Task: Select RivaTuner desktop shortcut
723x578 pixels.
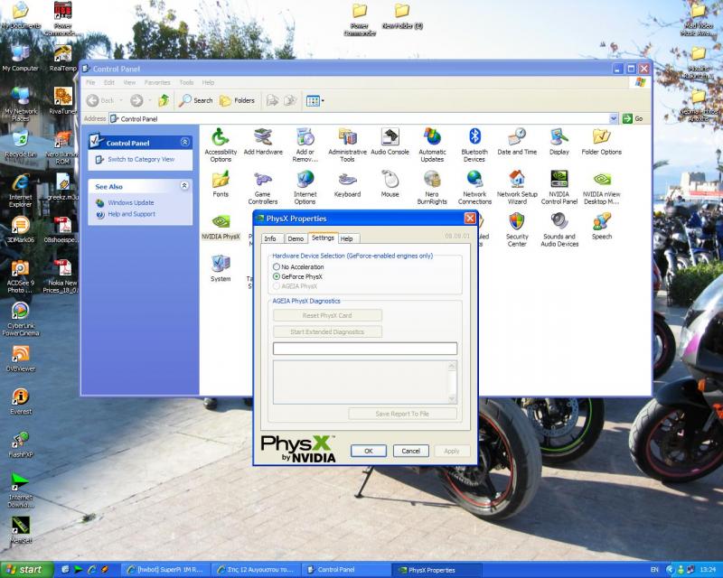Action: pyautogui.click(x=62, y=100)
